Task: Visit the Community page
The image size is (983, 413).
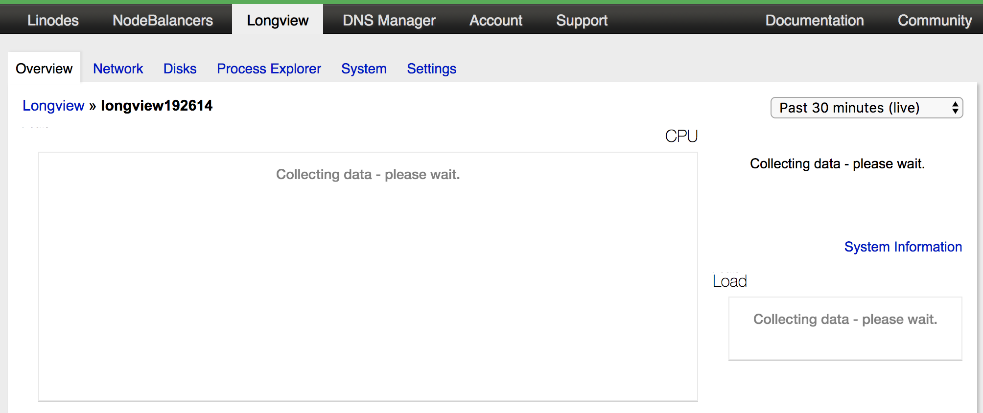Action: point(935,20)
